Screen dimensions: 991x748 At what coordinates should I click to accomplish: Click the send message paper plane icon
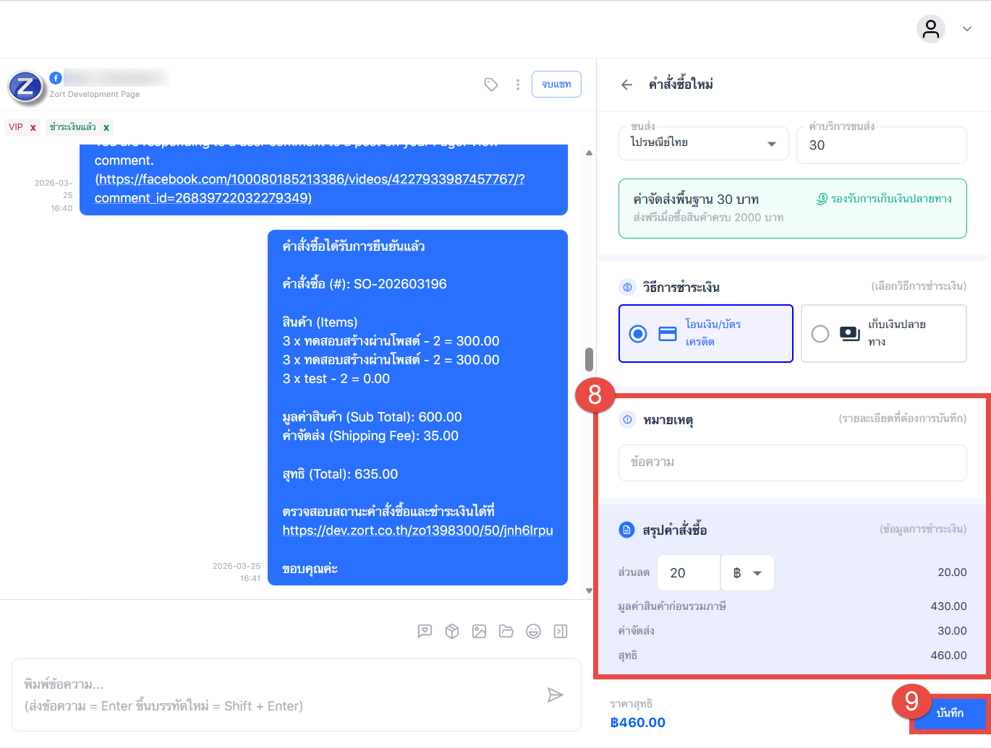point(555,695)
